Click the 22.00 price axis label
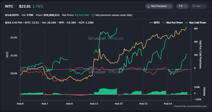This screenshot has height=112, width=212. point(14,38)
